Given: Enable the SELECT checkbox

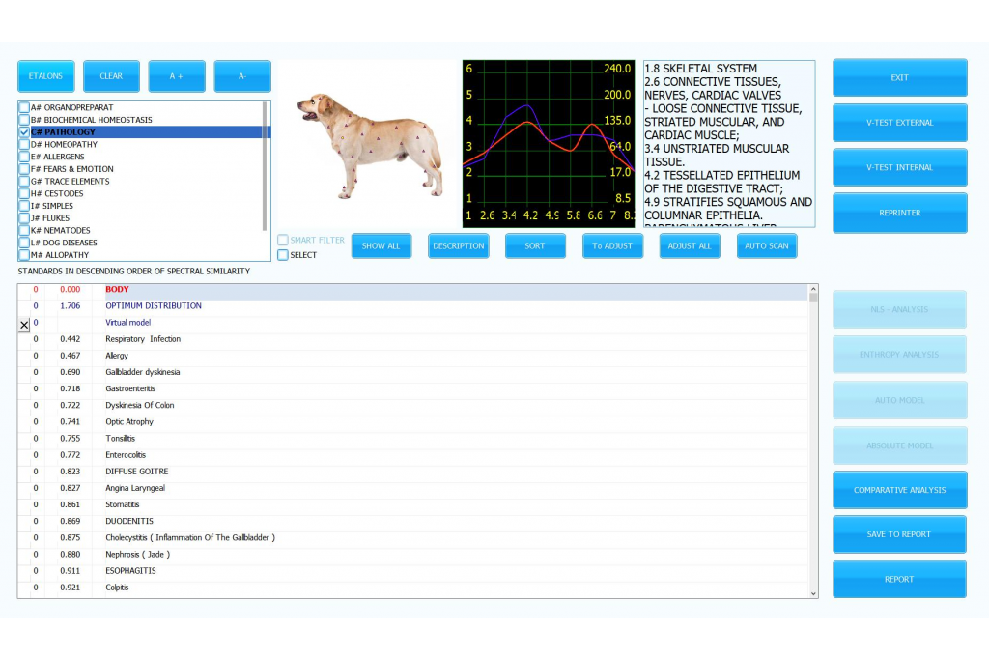Looking at the screenshot, I should [283, 255].
